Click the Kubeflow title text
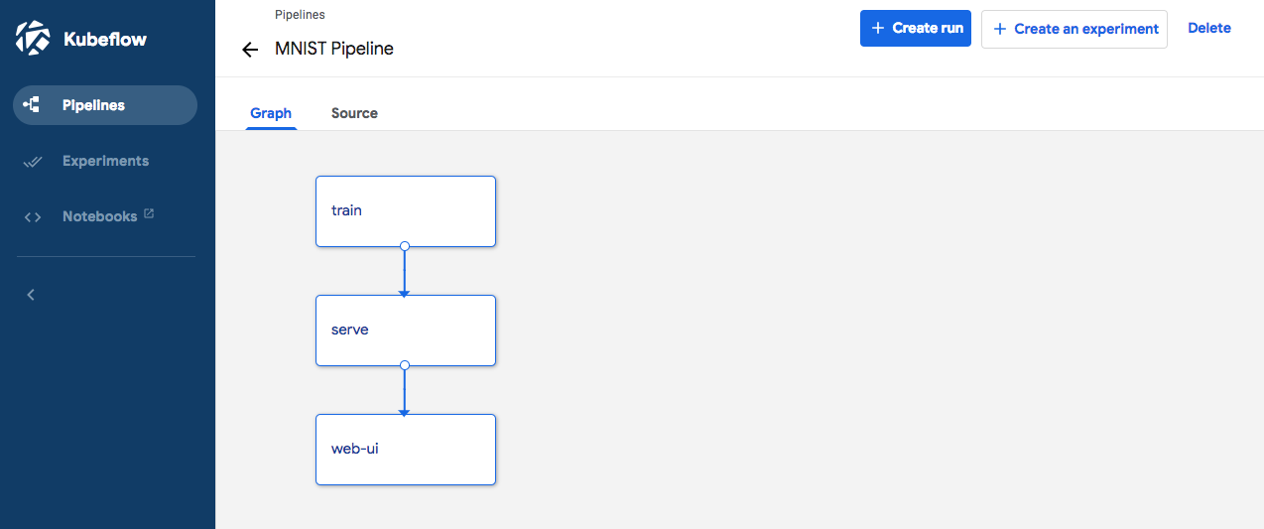 click(x=104, y=40)
